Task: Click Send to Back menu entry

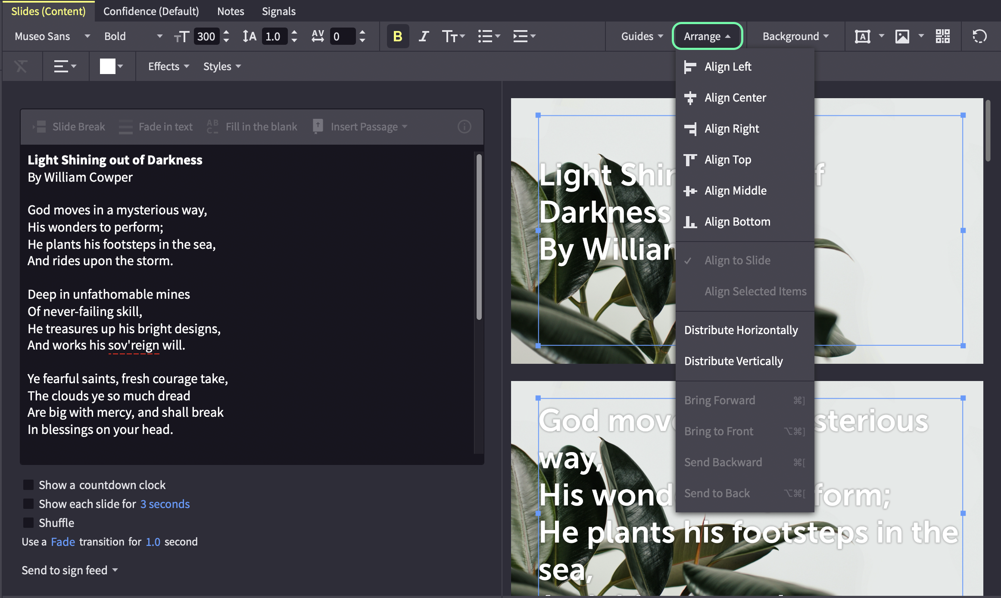Action: [745, 493]
